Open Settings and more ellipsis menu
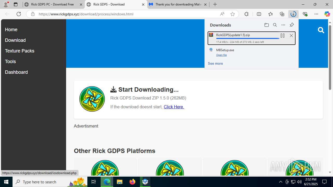The image size is (333, 187). click(316, 14)
